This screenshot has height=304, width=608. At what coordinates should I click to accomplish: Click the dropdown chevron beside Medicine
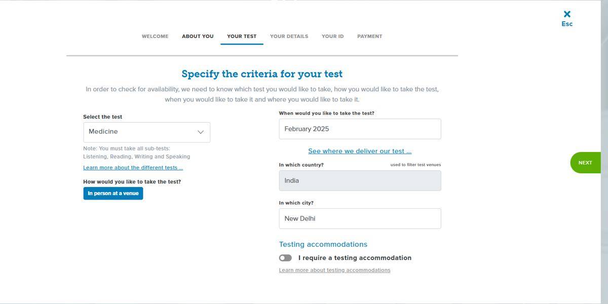point(201,132)
